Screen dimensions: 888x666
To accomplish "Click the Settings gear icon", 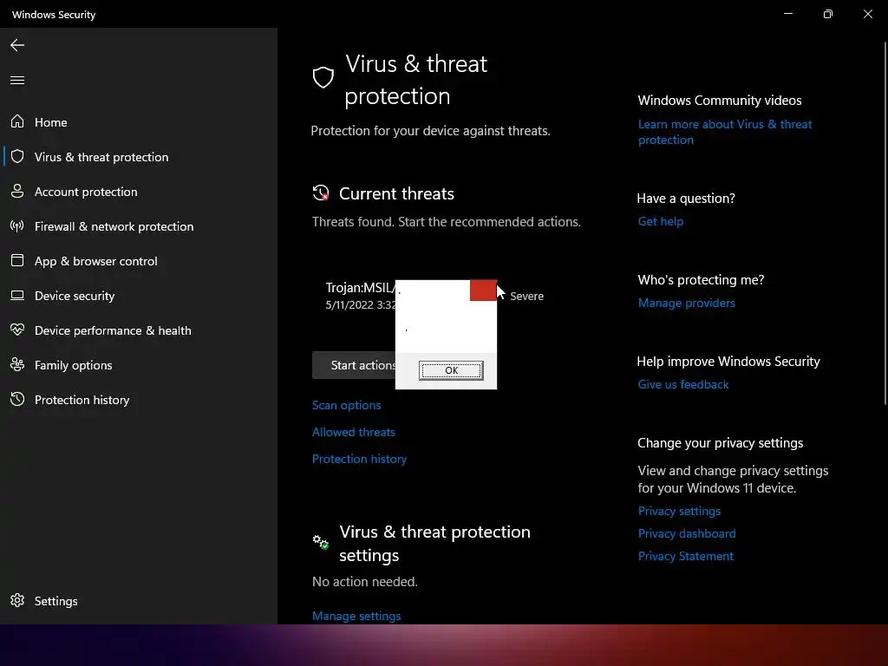I will click(x=17, y=601).
